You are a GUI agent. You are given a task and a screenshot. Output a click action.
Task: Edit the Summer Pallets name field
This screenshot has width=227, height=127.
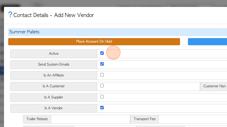(x=117, y=32)
